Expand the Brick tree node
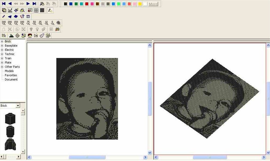The width and height of the screenshot is (270, 161). tap(2, 41)
